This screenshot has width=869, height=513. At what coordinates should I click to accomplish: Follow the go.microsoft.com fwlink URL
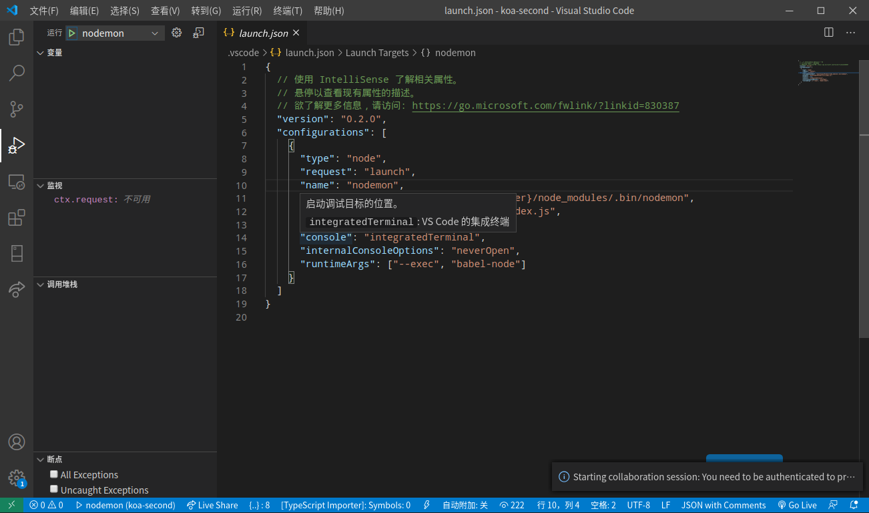click(x=545, y=106)
